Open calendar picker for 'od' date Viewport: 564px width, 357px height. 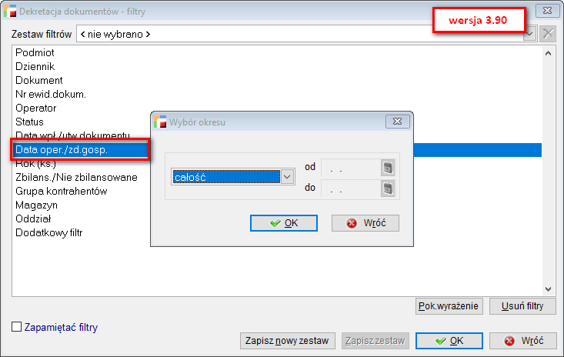point(388,167)
